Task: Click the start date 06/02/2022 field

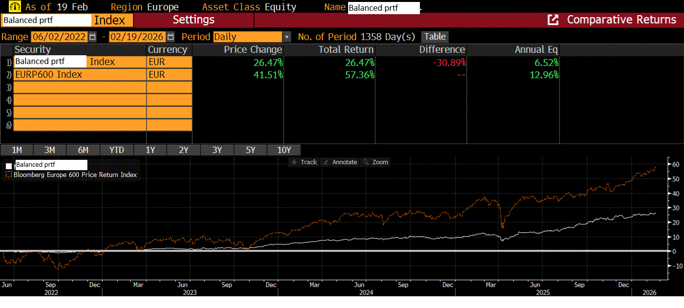Action: coord(59,37)
